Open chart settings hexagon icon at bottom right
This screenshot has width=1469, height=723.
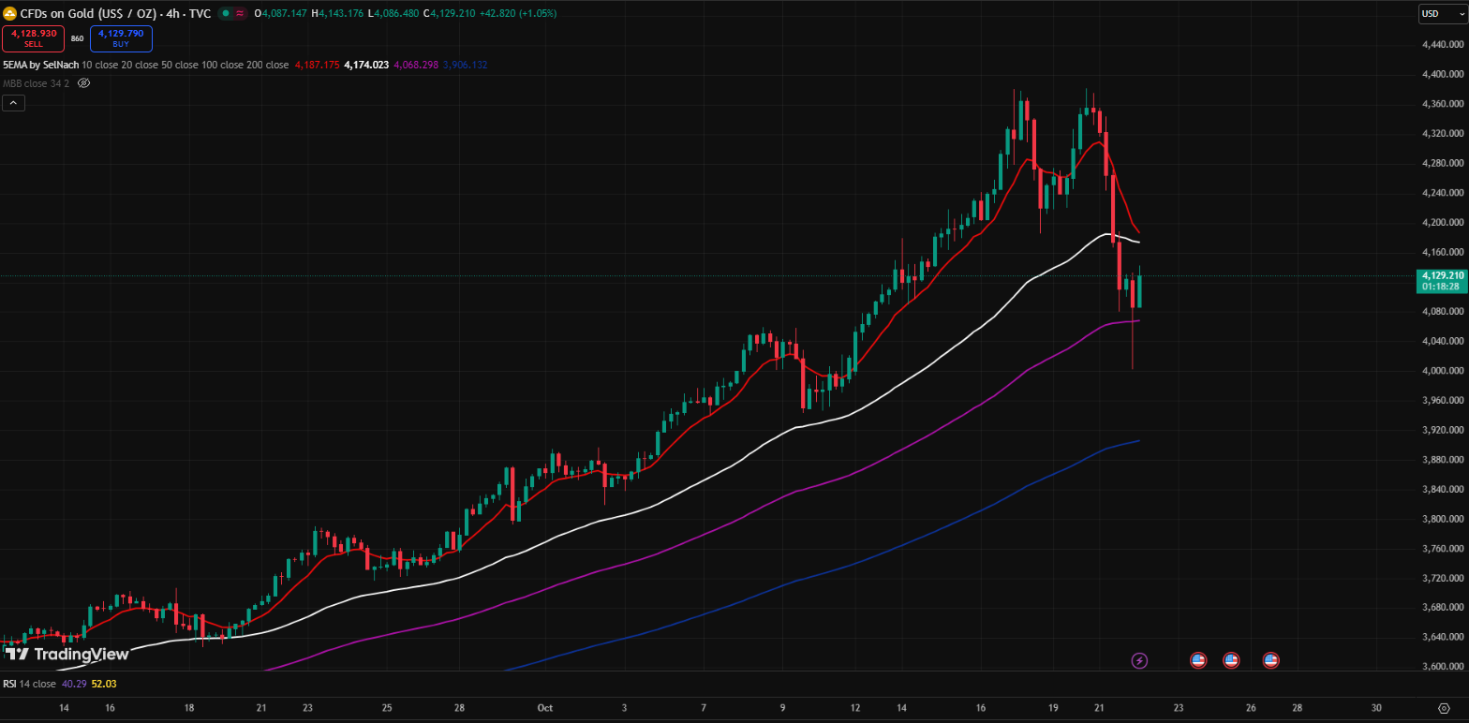[x=1444, y=709]
